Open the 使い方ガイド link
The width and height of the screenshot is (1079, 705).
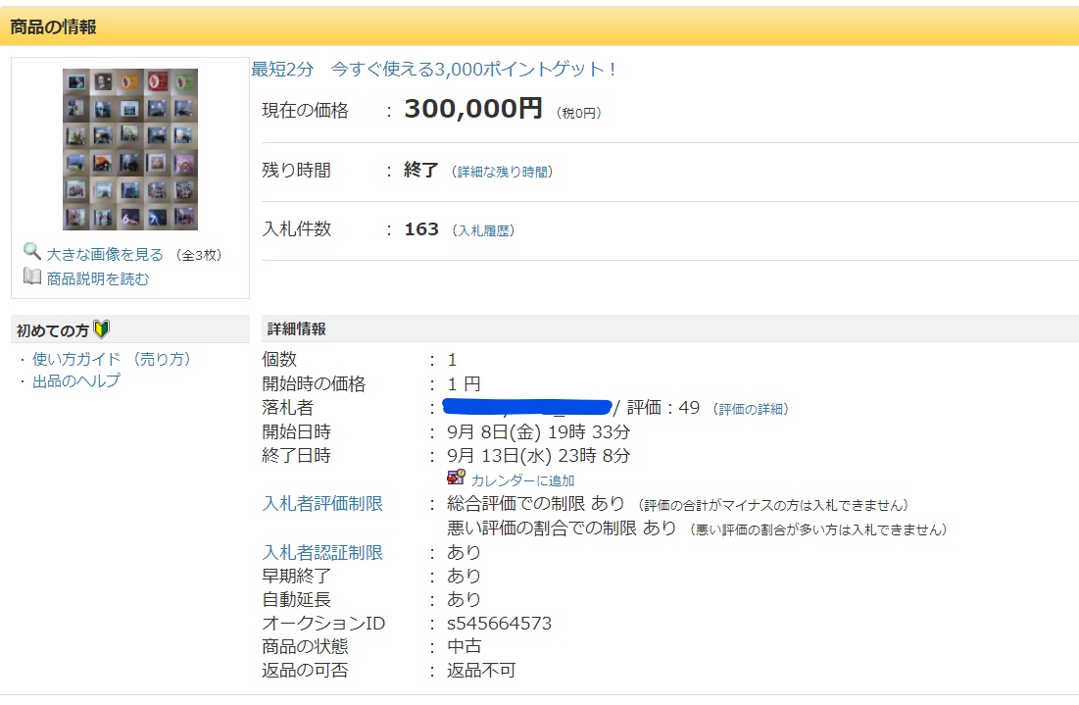tap(76, 359)
